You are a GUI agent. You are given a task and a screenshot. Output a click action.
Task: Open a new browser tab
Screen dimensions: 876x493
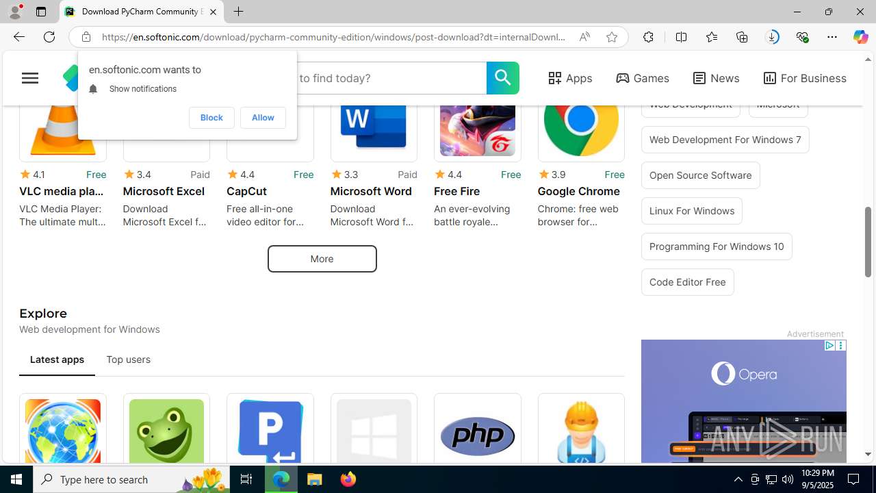pyautogui.click(x=238, y=12)
